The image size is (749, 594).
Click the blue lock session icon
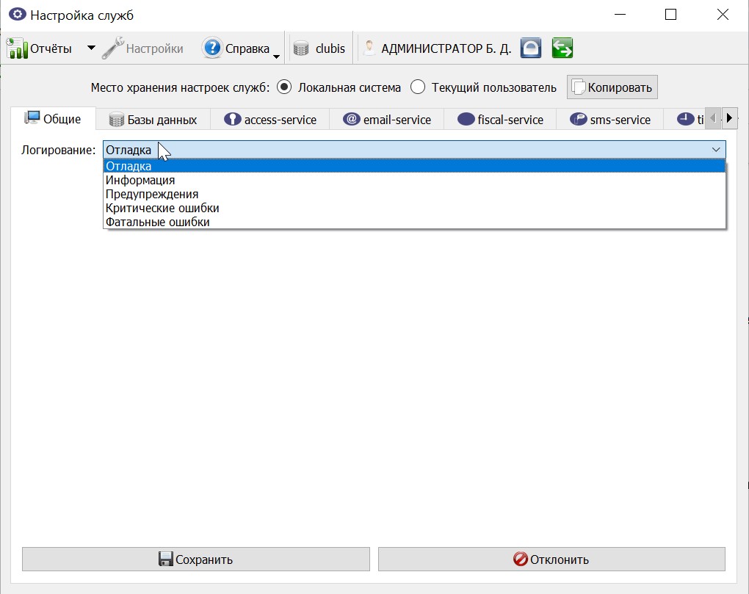531,48
